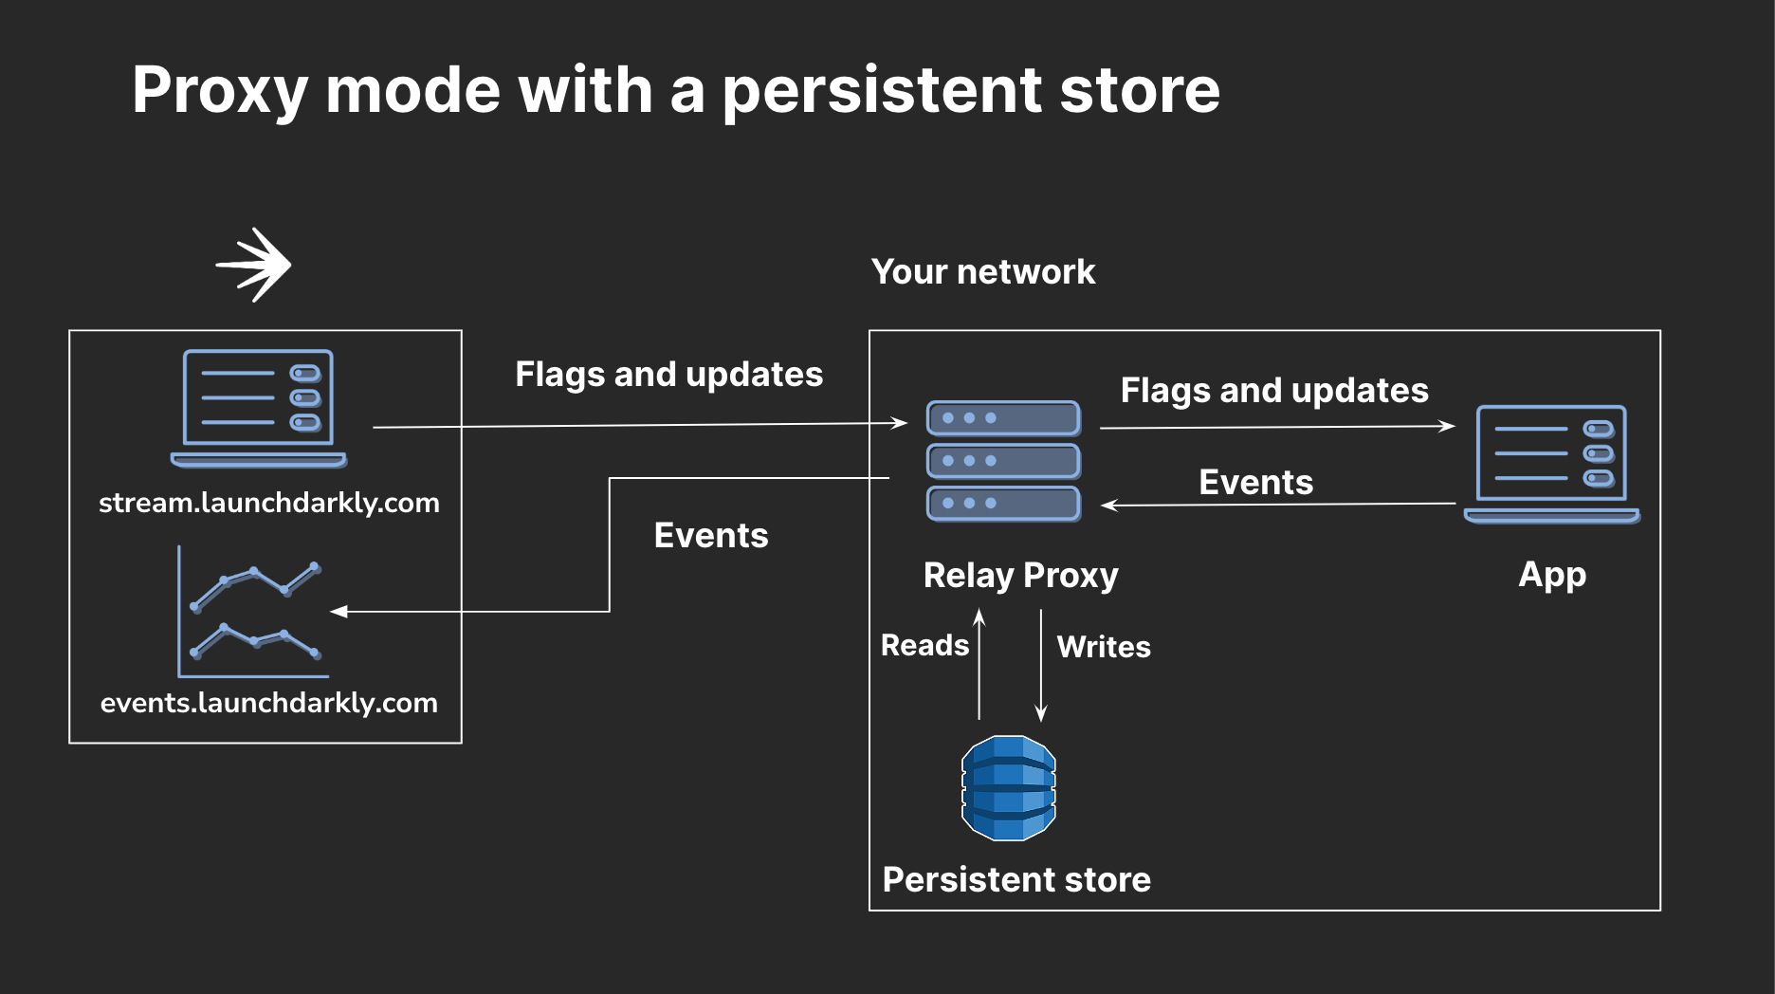Open the events.launchdarkly.com text link

click(269, 703)
